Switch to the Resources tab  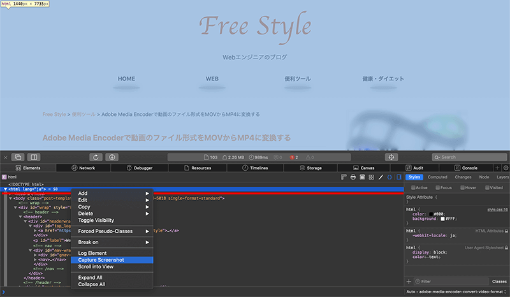tap(198, 168)
